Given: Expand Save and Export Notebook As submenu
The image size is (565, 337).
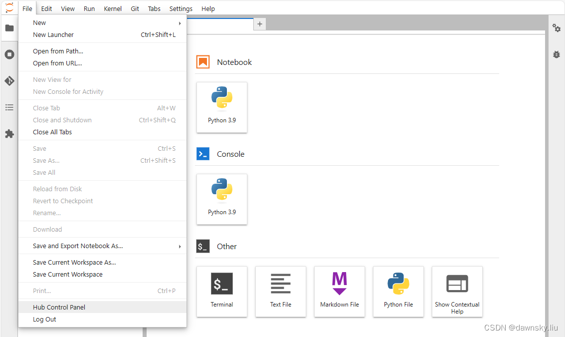Looking at the screenshot, I should (x=180, y=247).
